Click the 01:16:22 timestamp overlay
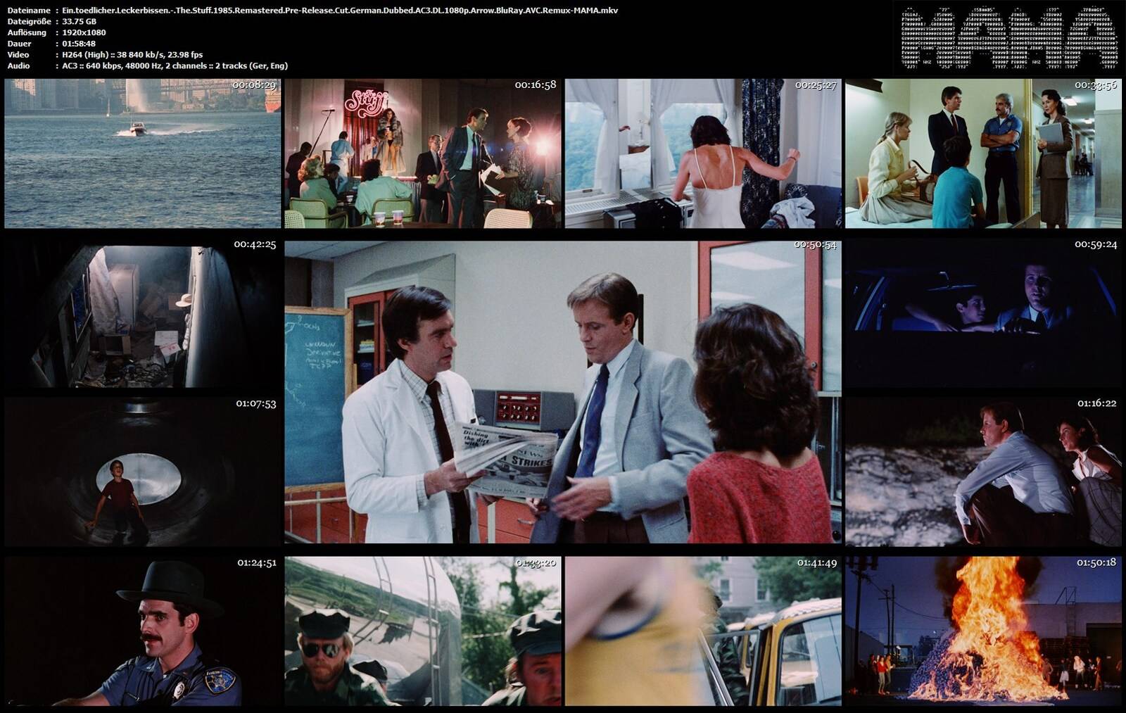This screenshot has width=1126, height=713. tap(1097, 404)
